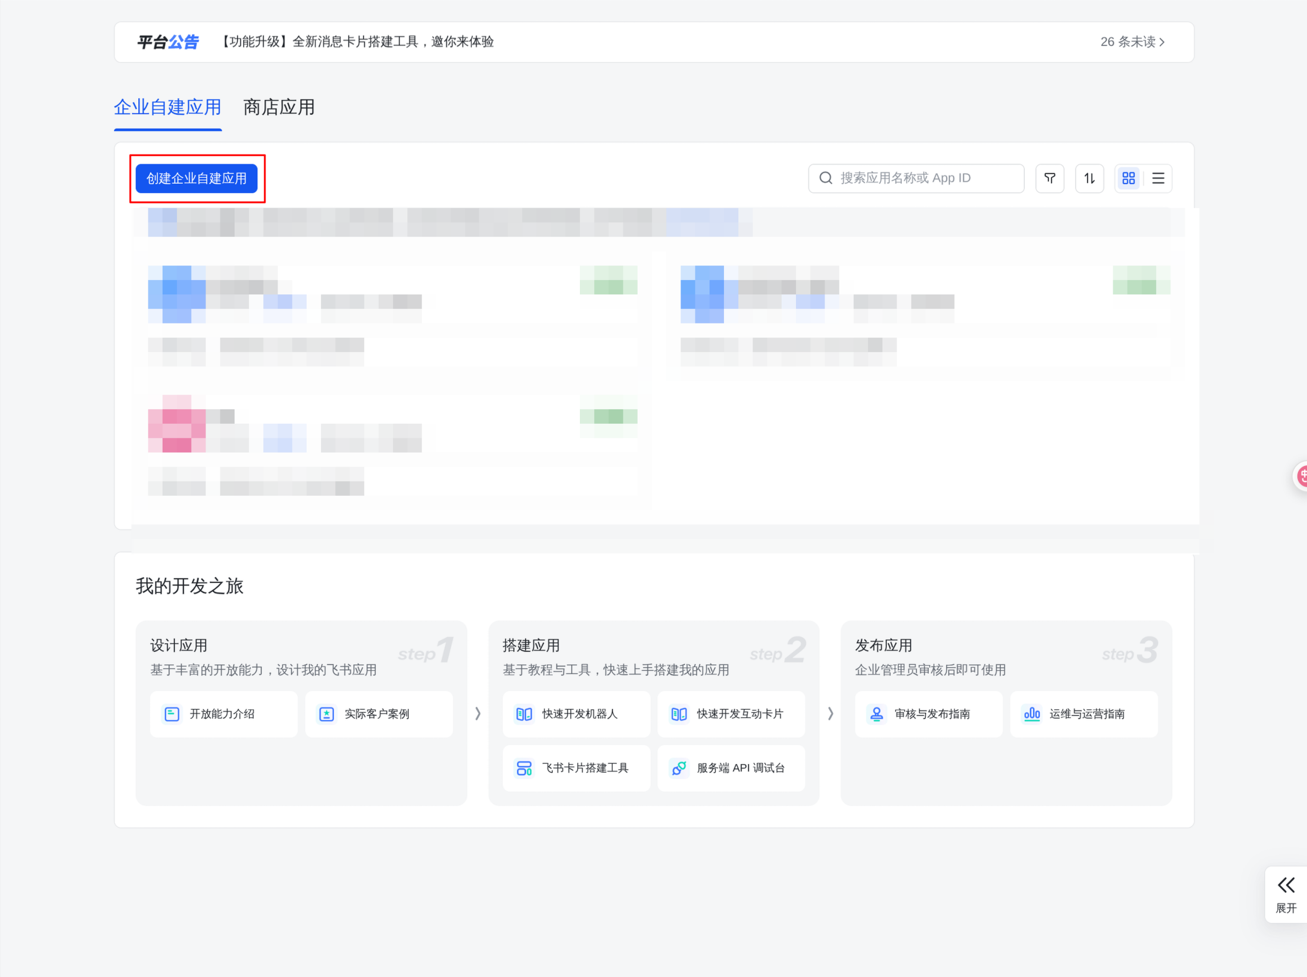Open 审核与发布指南 card
The width and height of the screenshot is (1307, 977).
pyautogui.click(x=928, y=714)
